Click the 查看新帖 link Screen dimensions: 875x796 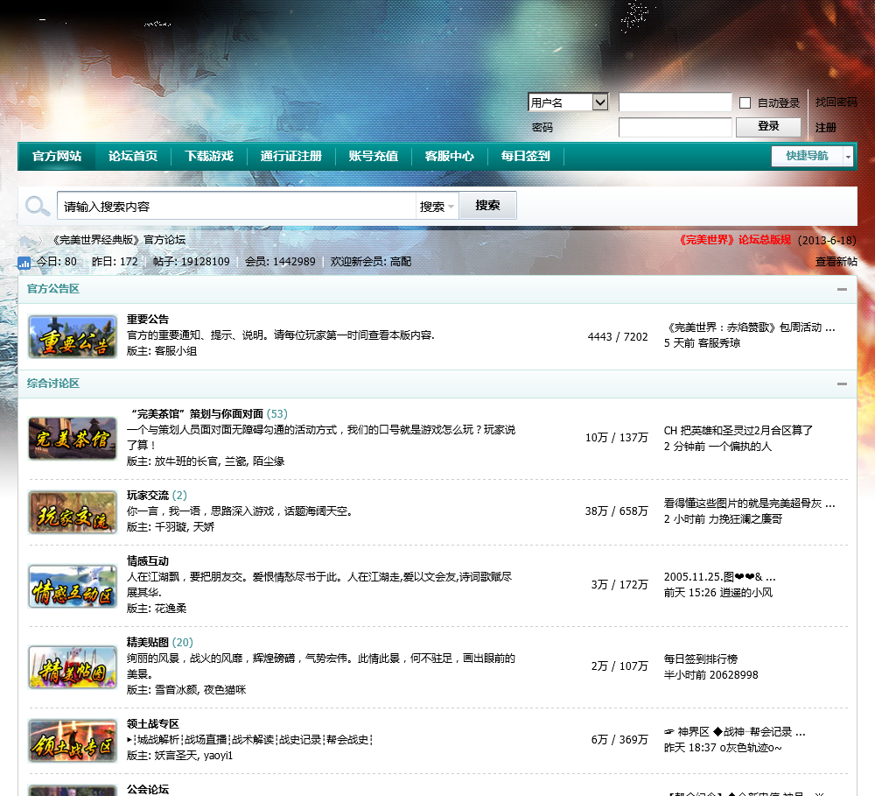836,262
